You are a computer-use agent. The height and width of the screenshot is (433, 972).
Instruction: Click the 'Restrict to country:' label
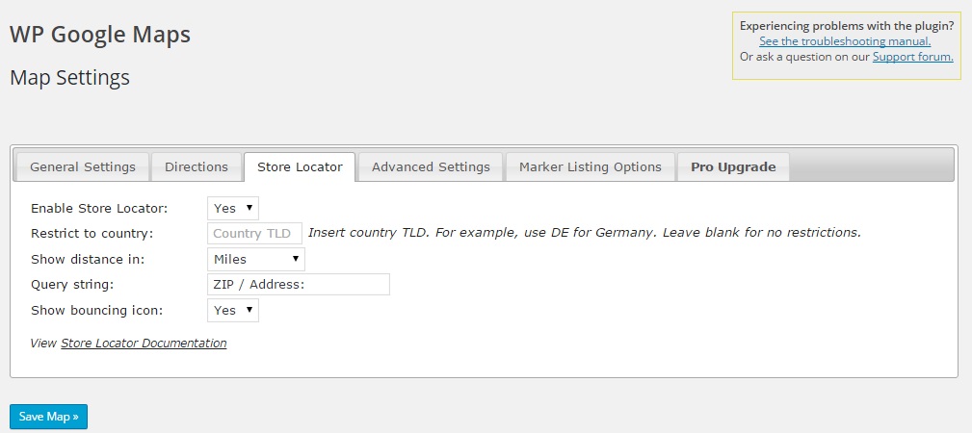coord(92,233)
